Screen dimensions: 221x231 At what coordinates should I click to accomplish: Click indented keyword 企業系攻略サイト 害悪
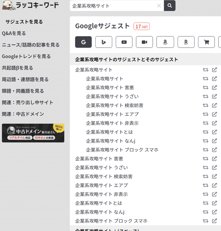[x=110, y=88]
